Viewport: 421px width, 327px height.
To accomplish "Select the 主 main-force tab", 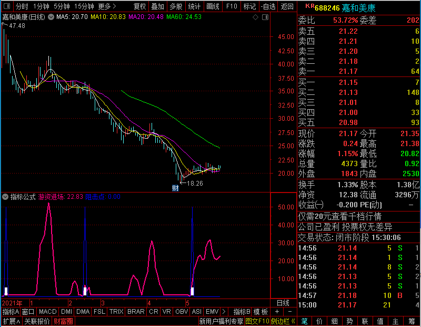I will point(396,321).
